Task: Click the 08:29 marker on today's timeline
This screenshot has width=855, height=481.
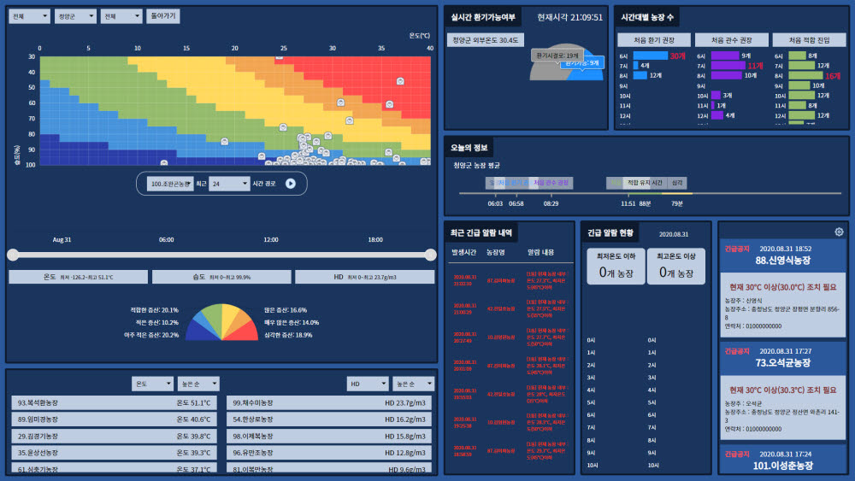Action: point(551,203)
